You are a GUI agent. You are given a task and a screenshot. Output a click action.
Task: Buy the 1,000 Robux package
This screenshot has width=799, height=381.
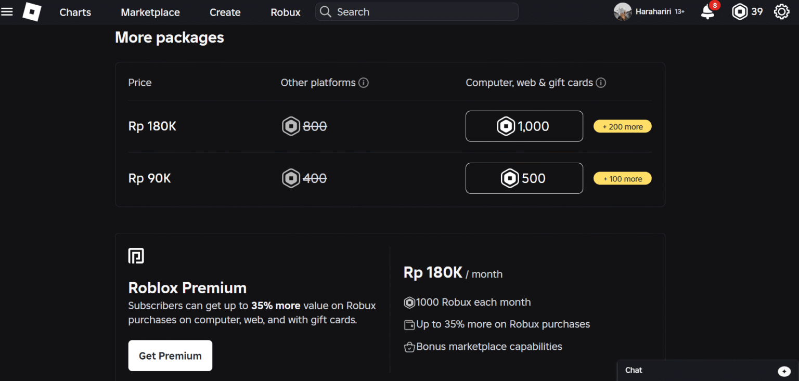(x=524, y=126)
